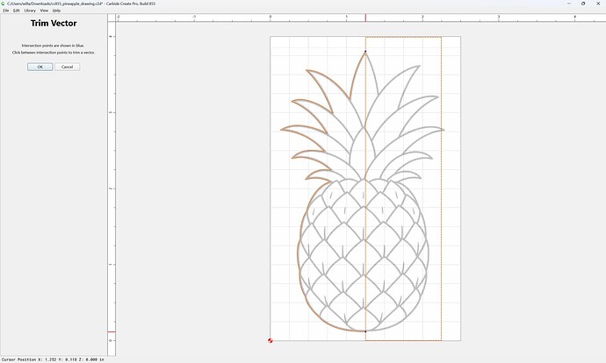Open the View menu
Image resolution: width=606 pixels, height=363 pixels.
tap(44, 11)
